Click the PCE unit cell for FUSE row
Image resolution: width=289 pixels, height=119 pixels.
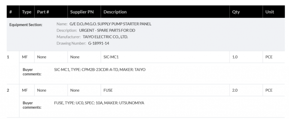coord(269,90)
